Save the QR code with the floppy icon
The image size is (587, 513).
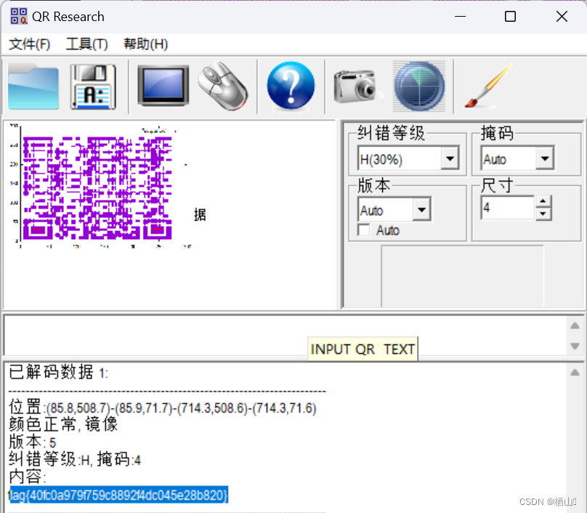[93, 86]
